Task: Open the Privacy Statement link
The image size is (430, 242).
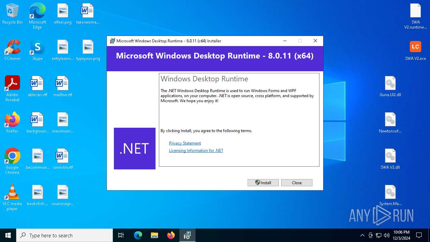Action: (185, 143)
